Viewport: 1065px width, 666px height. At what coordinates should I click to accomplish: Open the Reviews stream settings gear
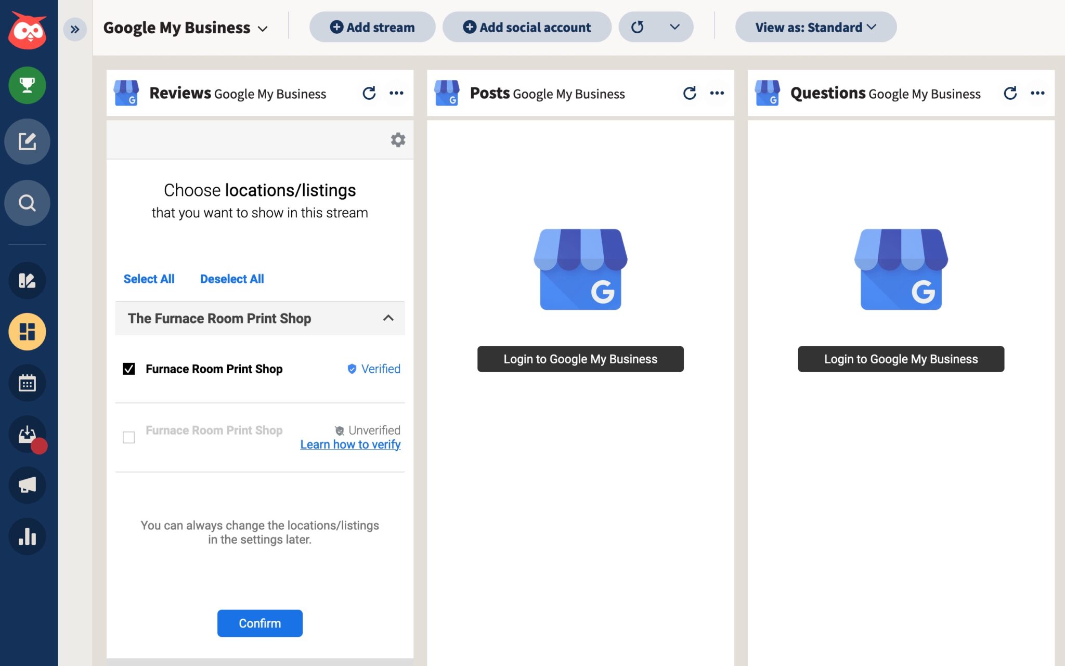pos(398,140)
